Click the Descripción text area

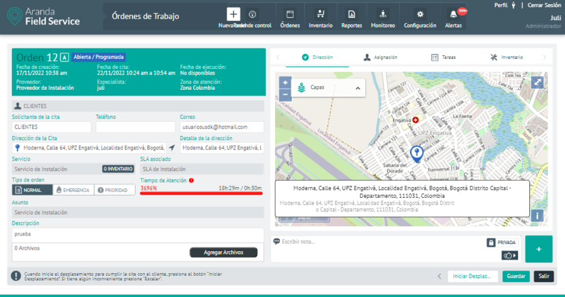(x=137, y=235)
